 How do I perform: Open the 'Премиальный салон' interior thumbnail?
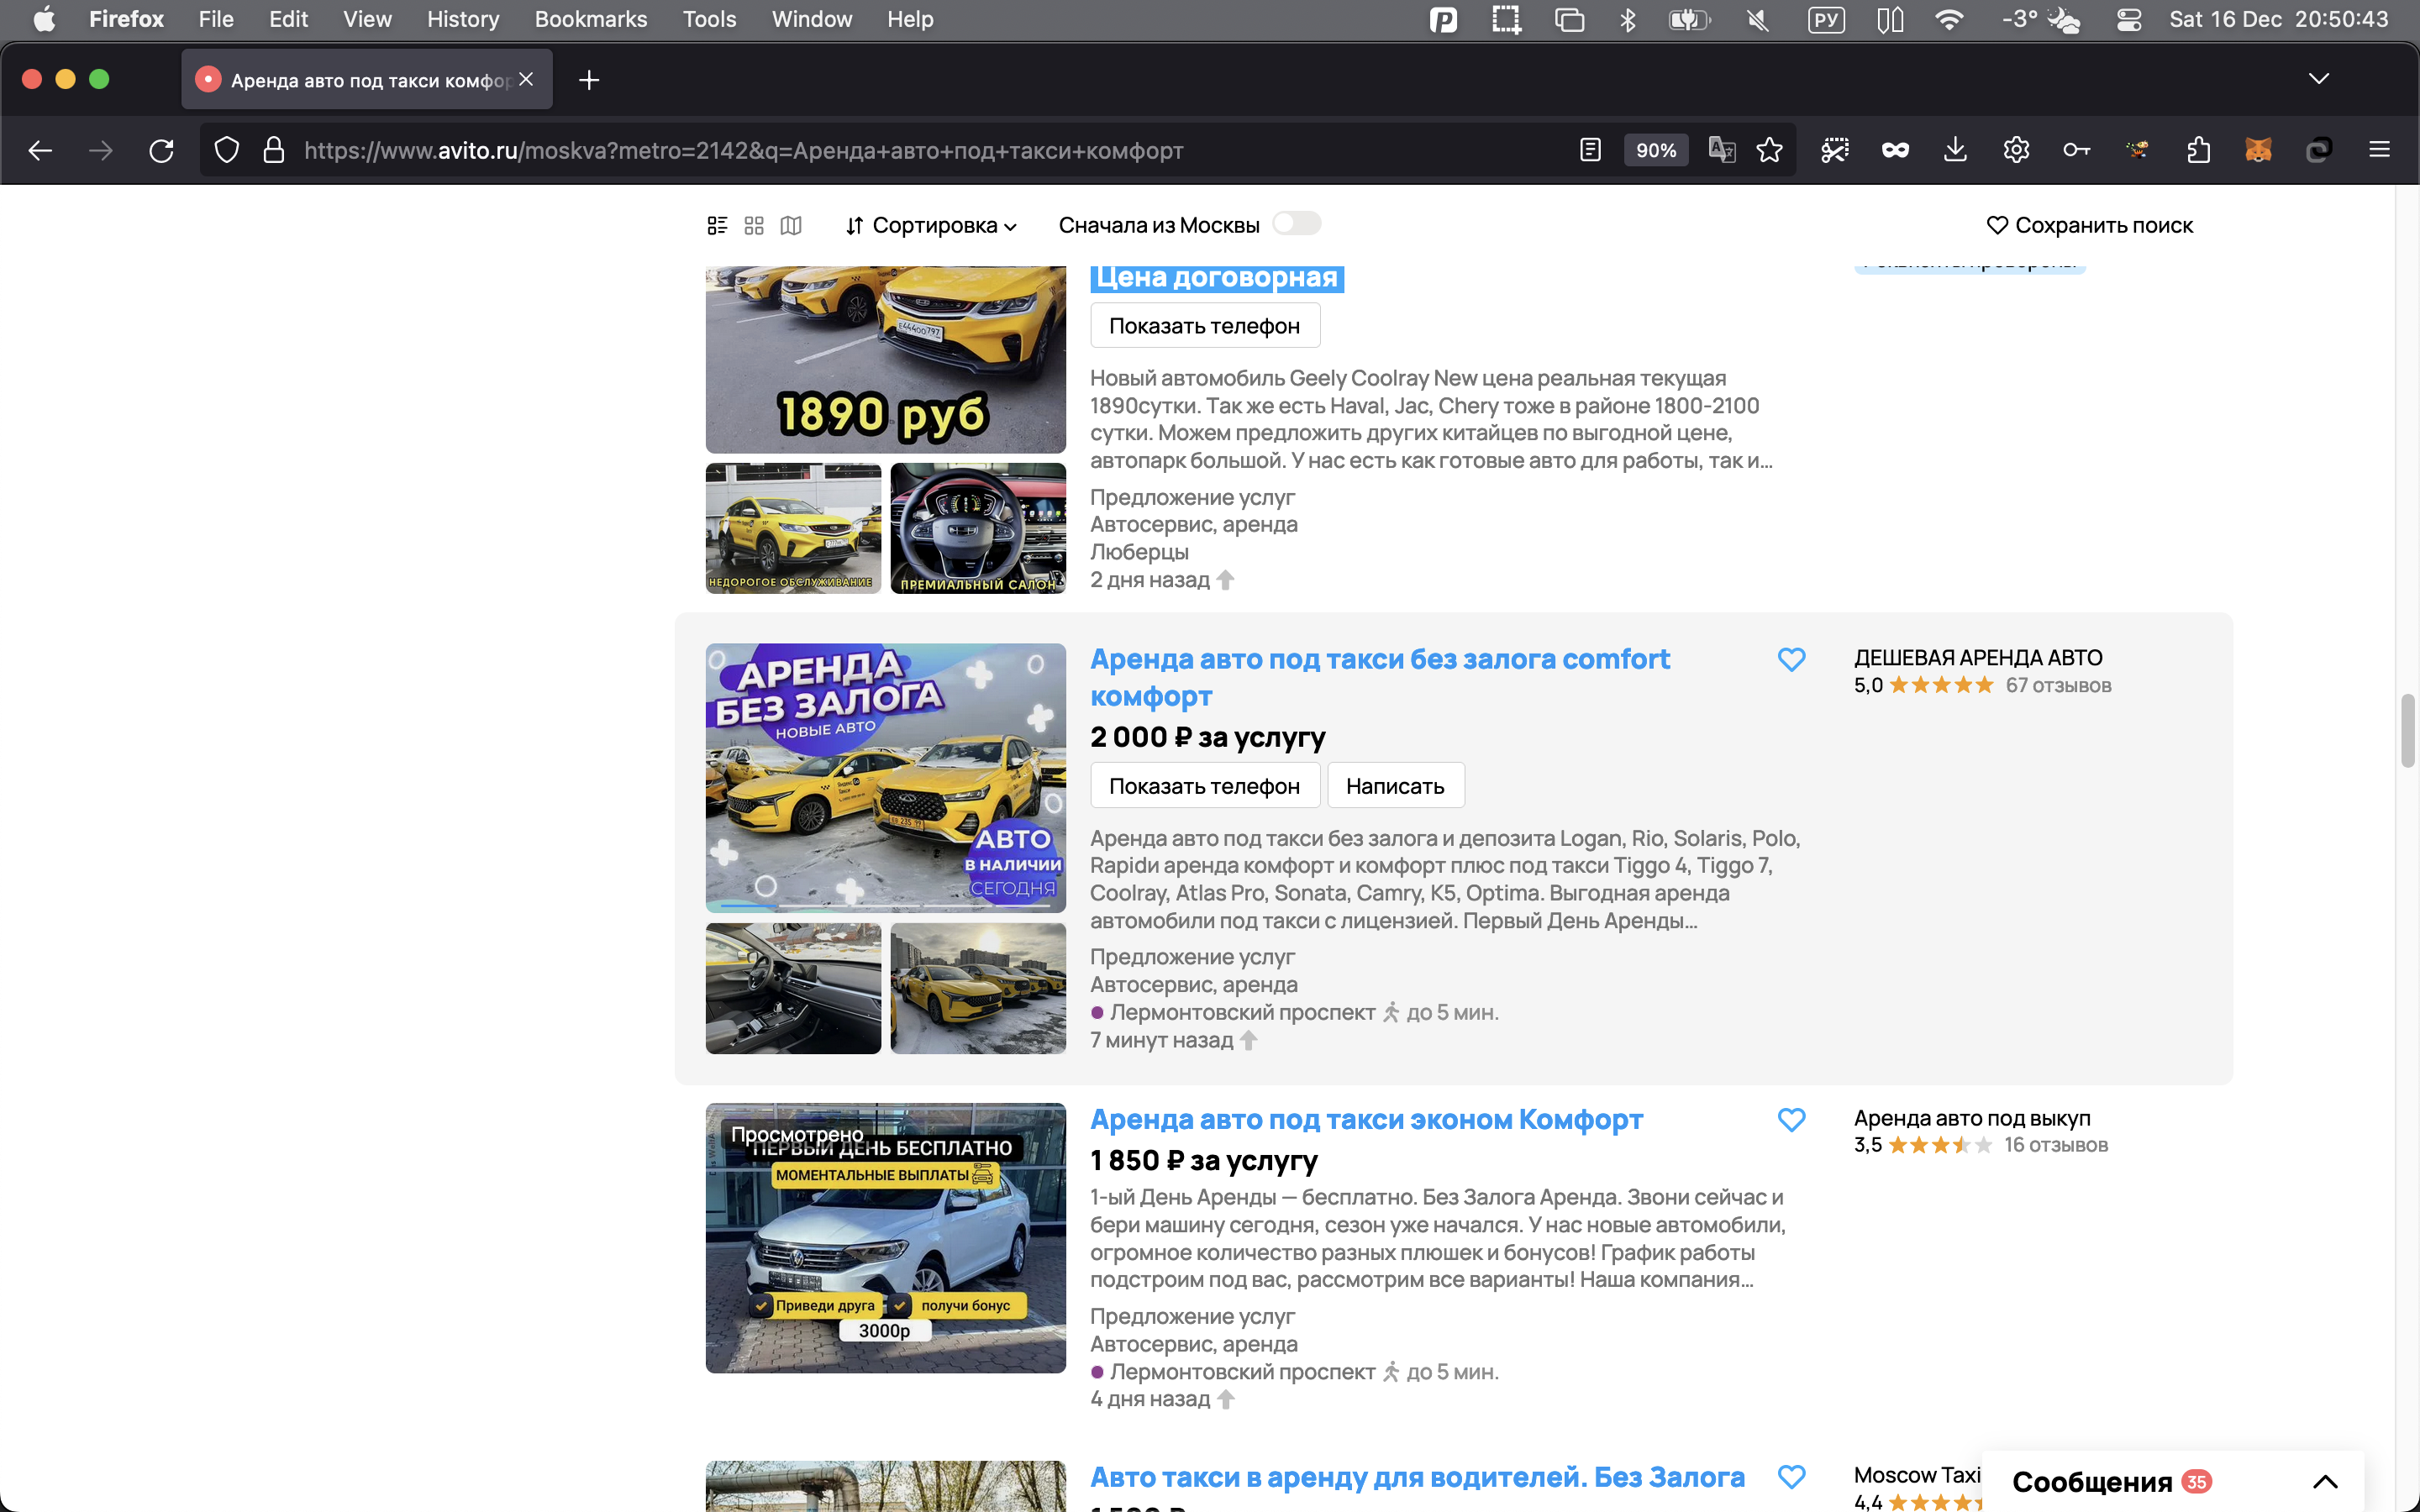click(x=978, y=528)
